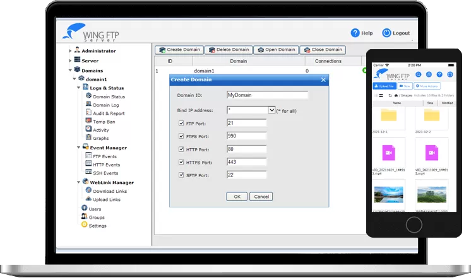This screenshot has width=471, height=278.
Task: Expand the Administrator tree node arrow
Action: click(x=70, y=51)
